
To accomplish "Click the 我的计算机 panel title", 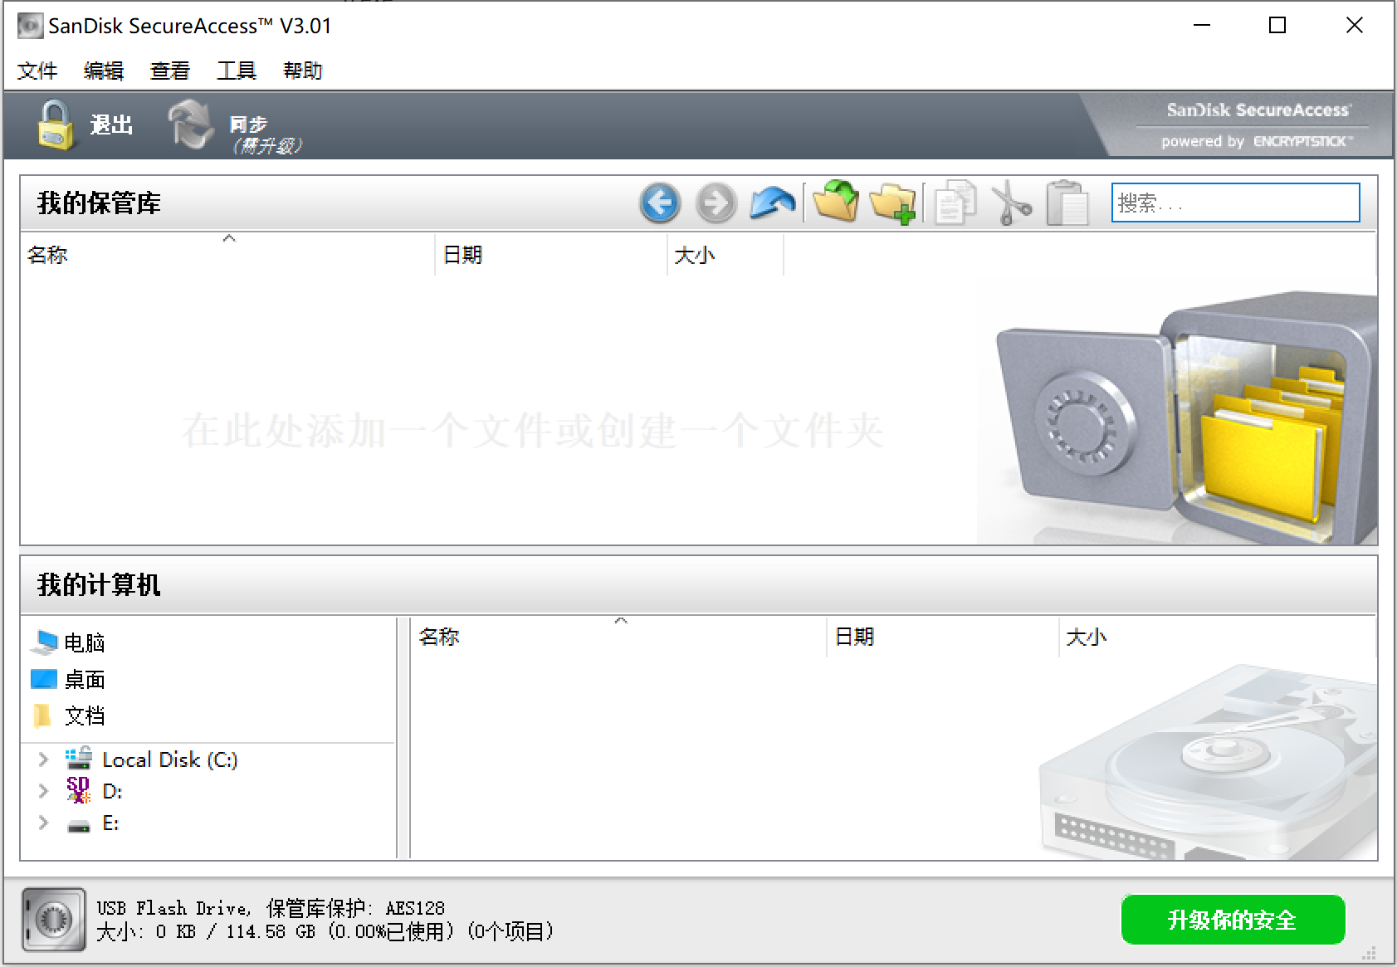I will pyautogui.click(x=99, y=584).
